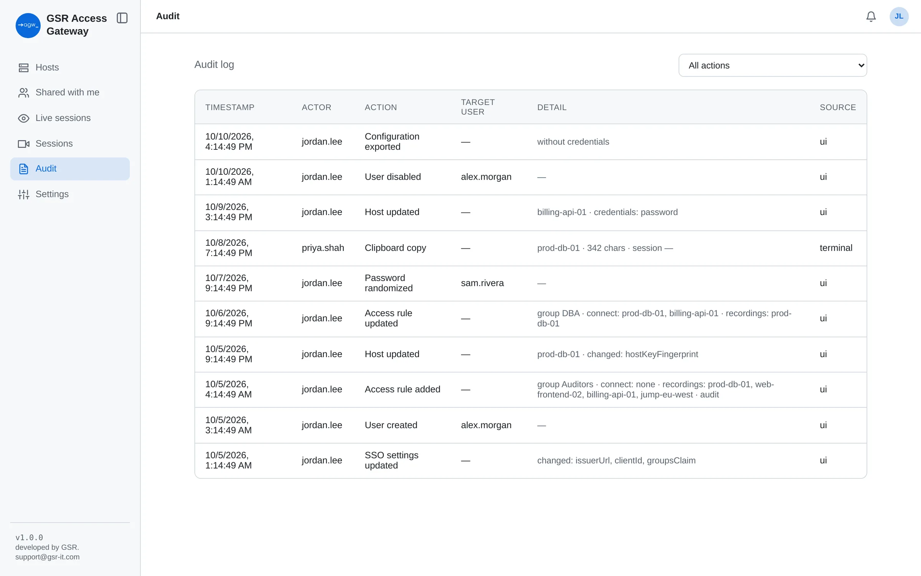Image resolution: width=921 pixels, height=576 pixels.
Task: Click the Hosts server icon
Action: click(24, 68)
